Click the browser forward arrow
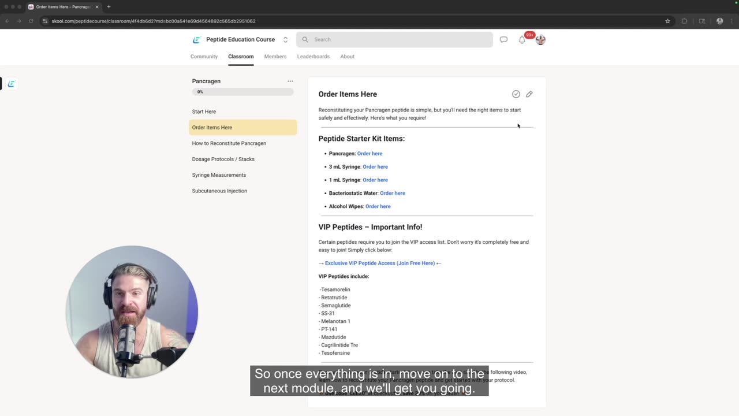 click(x=18, y=21)
